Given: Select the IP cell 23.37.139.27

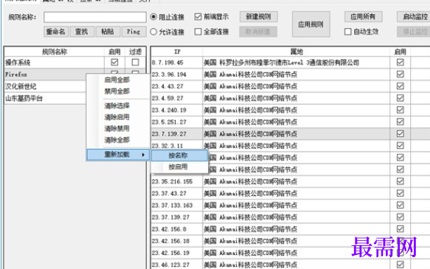Looking at the screenshot, I should point(177,217).
